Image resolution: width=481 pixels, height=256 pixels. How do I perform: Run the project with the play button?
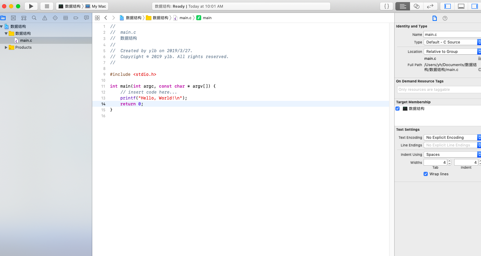click(x=31, y=6)
